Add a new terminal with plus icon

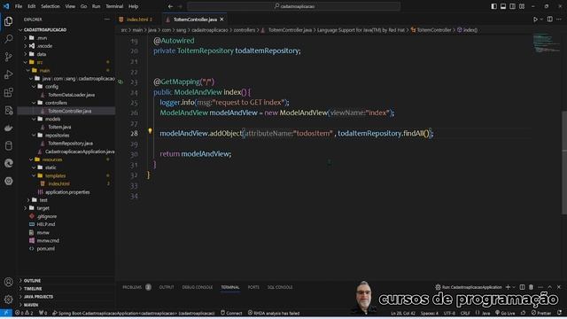coord(508,287)
